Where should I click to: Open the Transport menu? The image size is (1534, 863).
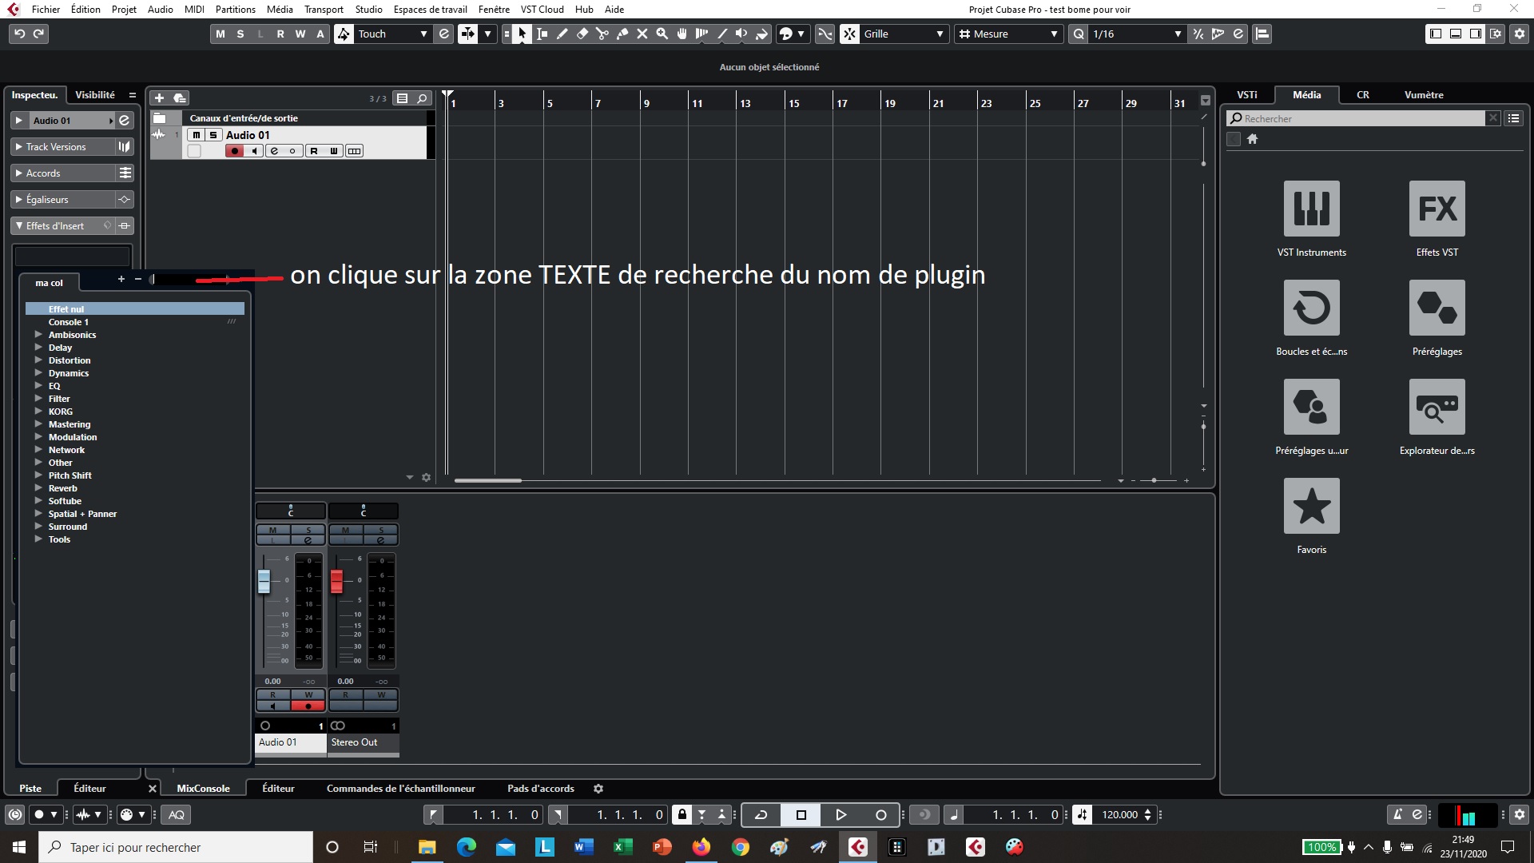pyautogui.click(x=323, y=10)
